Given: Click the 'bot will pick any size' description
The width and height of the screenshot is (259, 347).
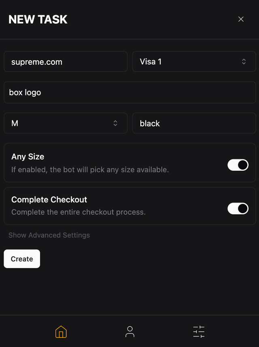Looking at the screenshot, I should (x=90, y=170).
